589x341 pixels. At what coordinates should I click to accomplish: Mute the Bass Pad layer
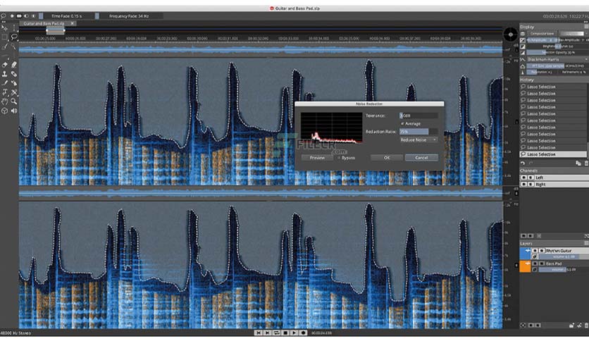pyautogui.click(x=542, y=263)
